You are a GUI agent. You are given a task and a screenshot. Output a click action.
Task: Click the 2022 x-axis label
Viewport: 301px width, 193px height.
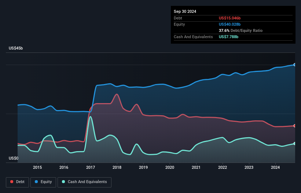click(x=223, y=167)
